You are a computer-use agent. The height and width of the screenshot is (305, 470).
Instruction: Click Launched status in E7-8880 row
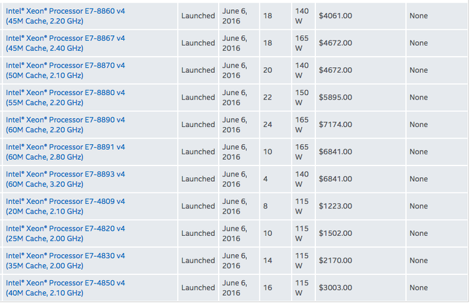click(x=198, y=98)
